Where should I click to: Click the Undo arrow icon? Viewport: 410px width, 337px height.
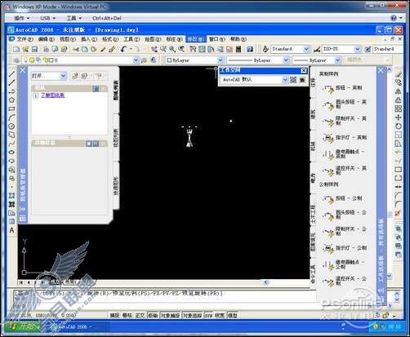pos(124,49)
